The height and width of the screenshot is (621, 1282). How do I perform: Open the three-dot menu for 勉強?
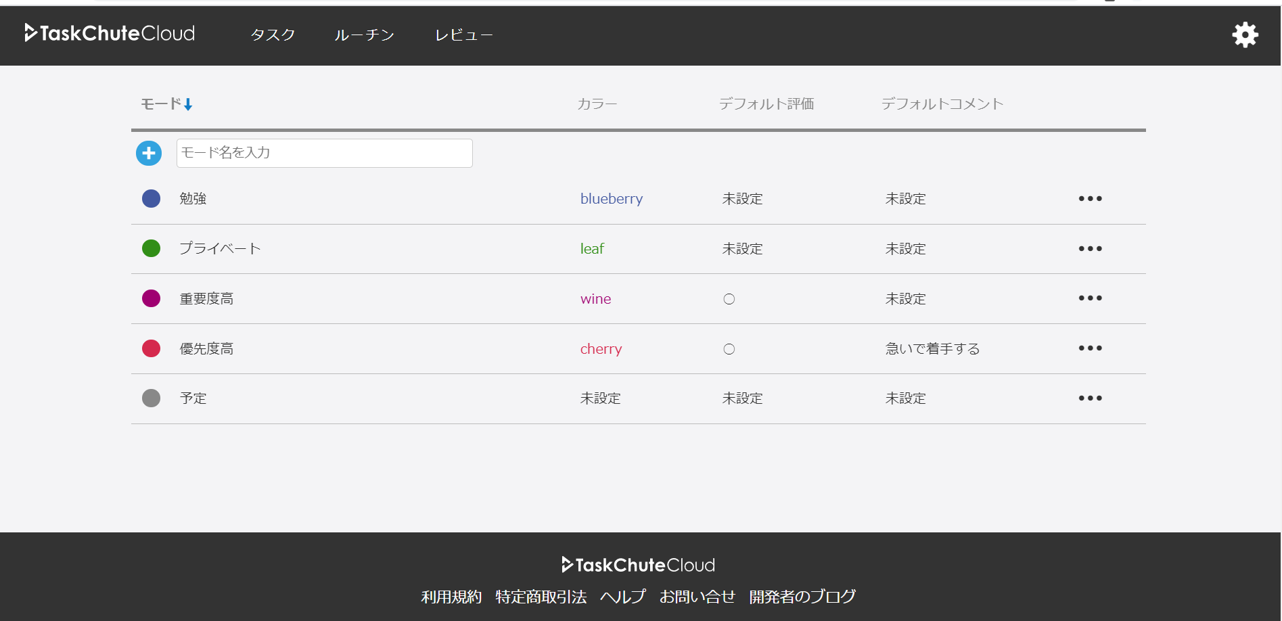click(1090, 199)
